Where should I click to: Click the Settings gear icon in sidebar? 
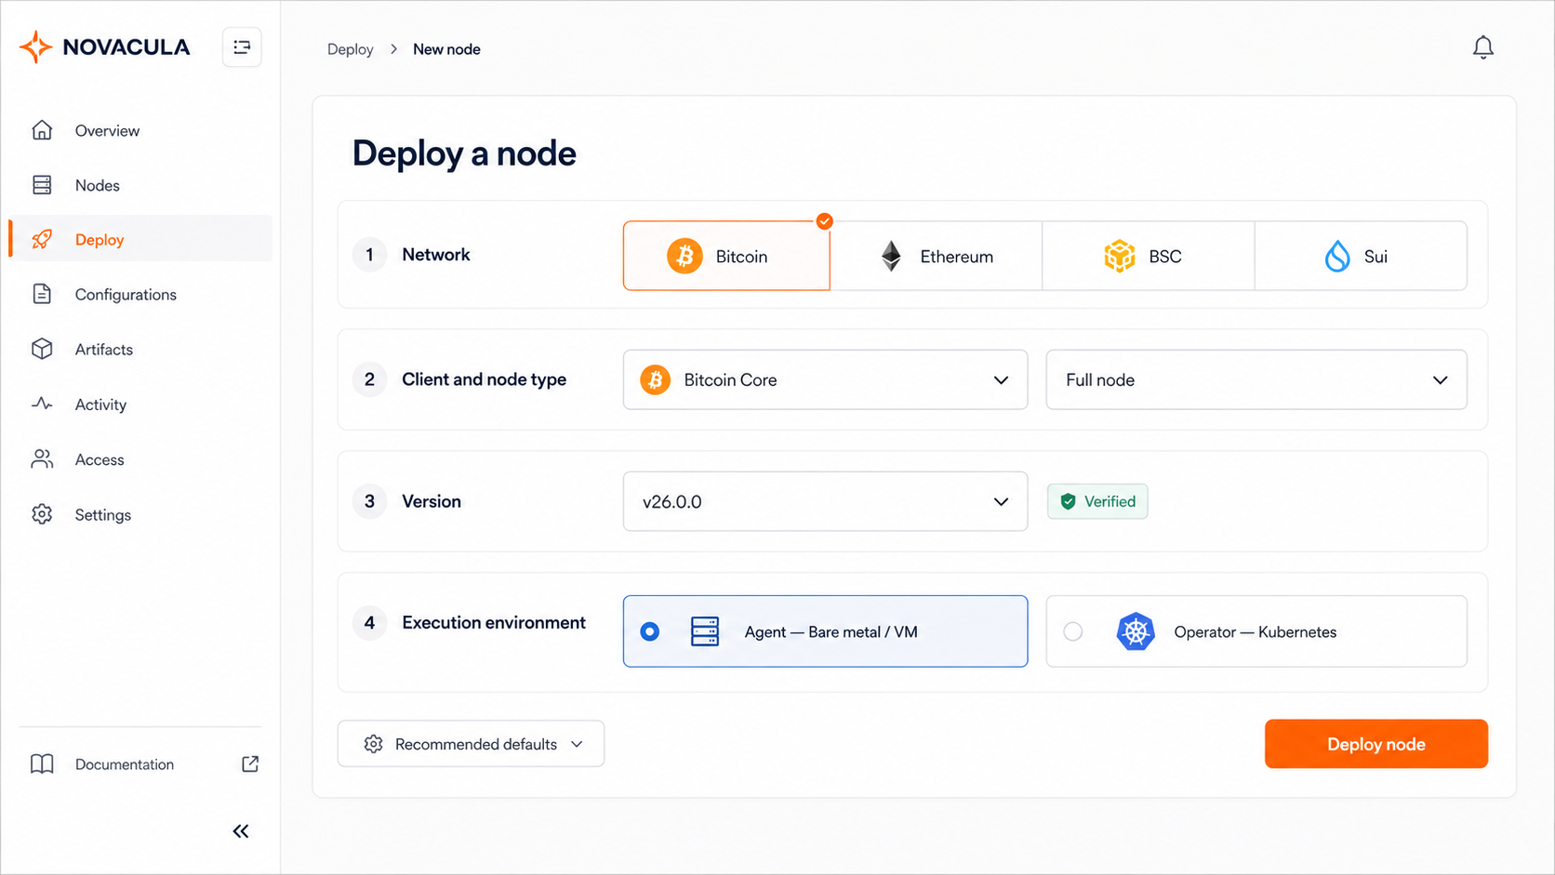click(42, 514)
